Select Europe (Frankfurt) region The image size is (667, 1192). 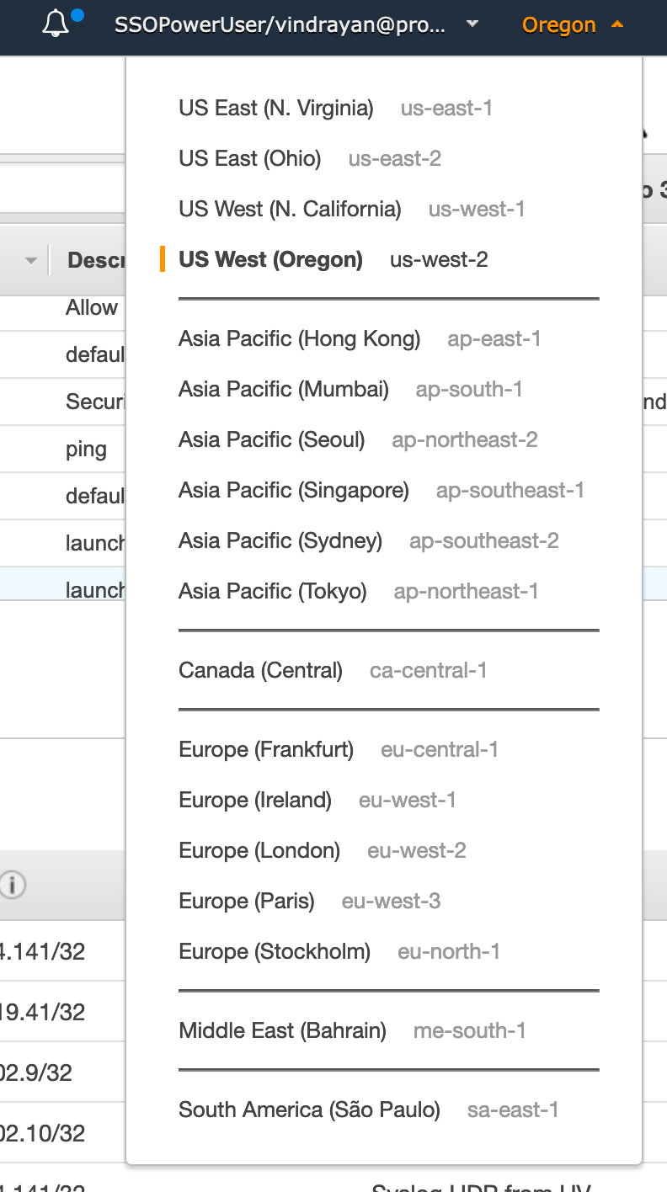click(266, 750)
